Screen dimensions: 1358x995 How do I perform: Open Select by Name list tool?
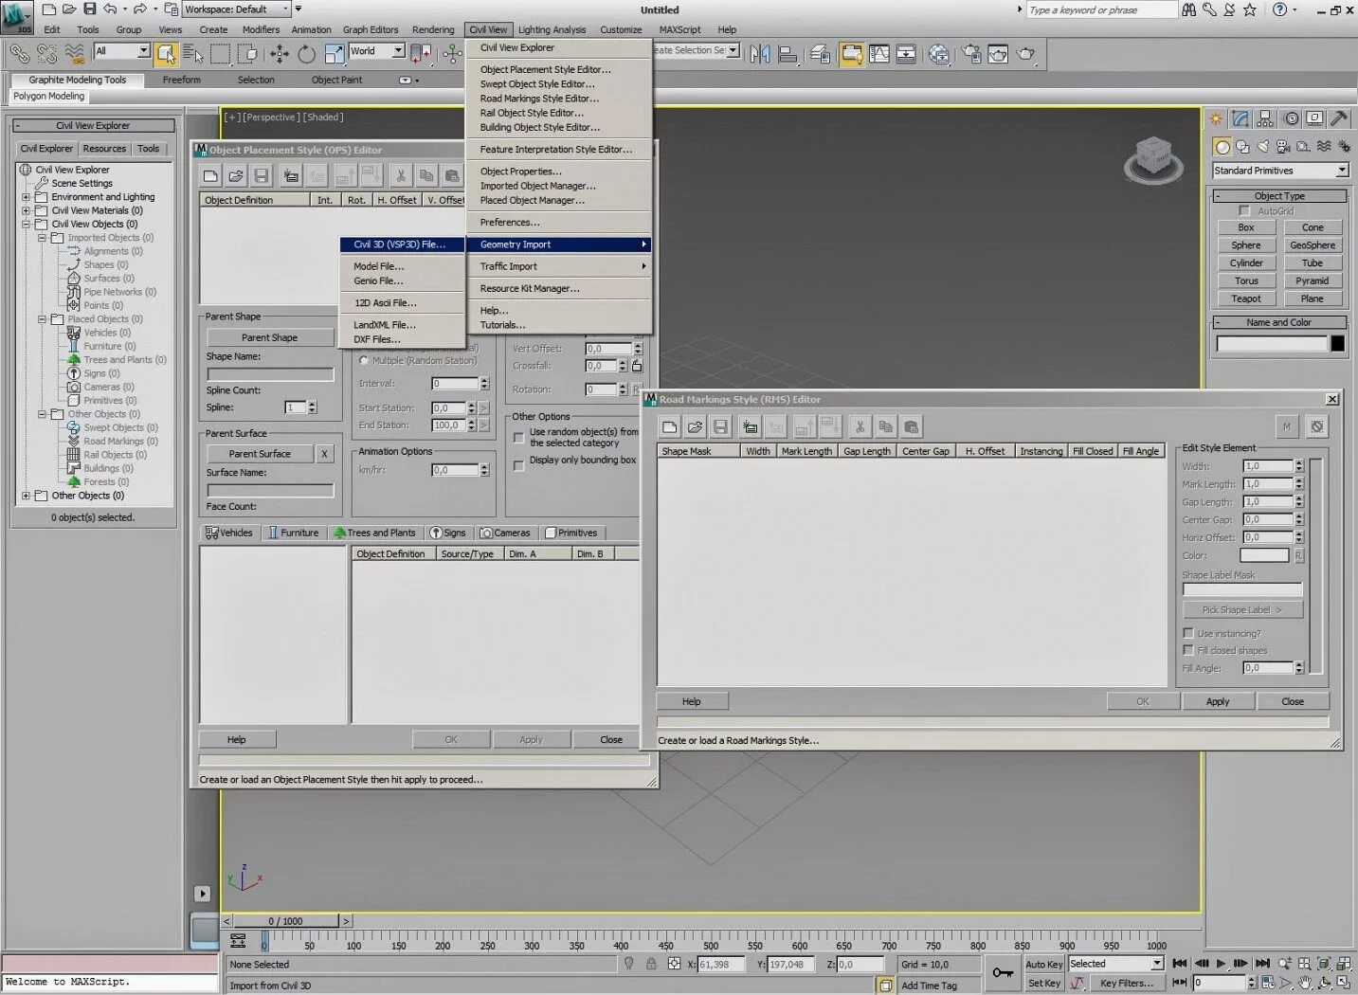tap(193, 54)
